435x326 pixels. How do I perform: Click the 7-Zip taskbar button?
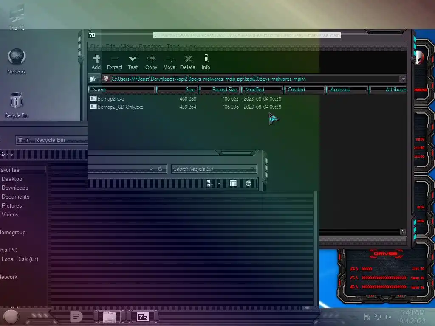pyautogui.click(x=143, y=317)
